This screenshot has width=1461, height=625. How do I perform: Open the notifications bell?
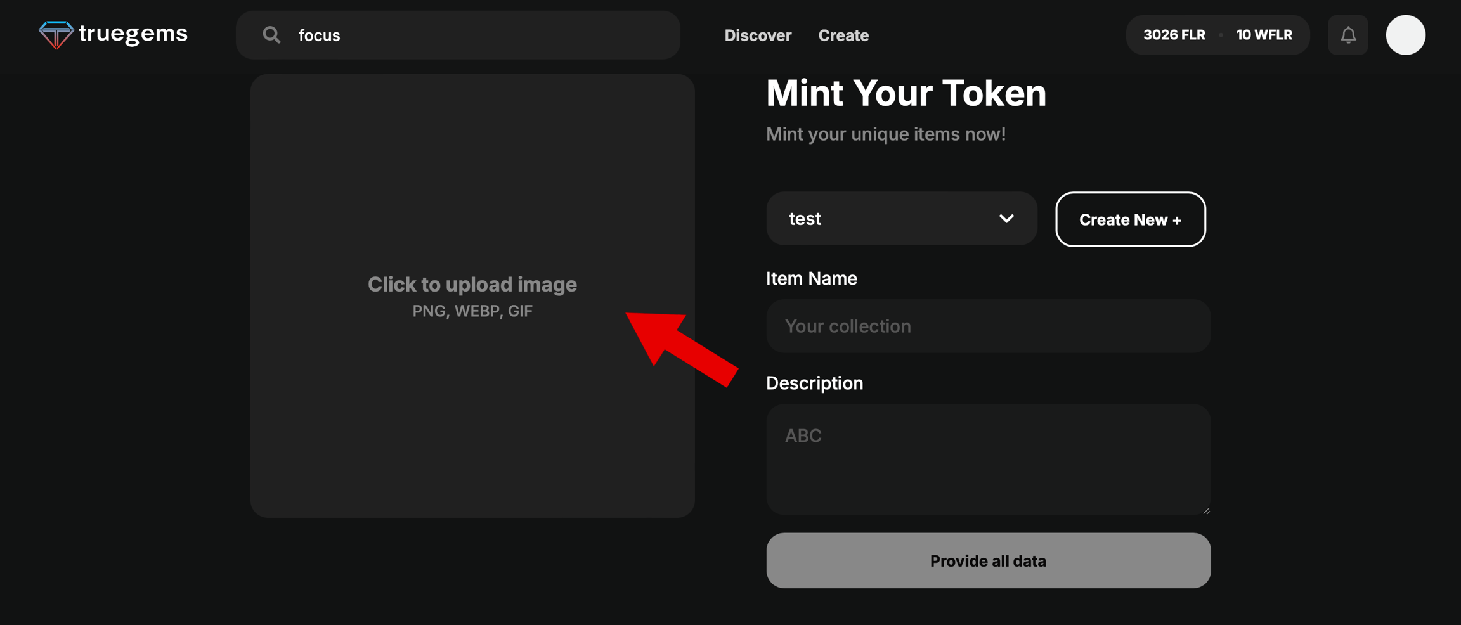[1348, 35]
